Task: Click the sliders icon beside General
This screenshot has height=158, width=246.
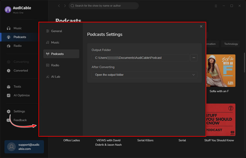Action: pos(48,31)
